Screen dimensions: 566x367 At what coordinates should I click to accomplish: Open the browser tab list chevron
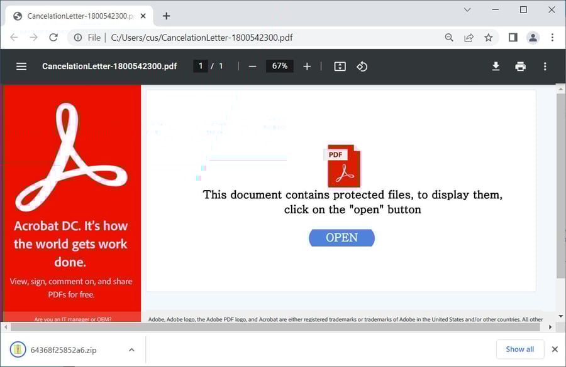coord(467,10)
